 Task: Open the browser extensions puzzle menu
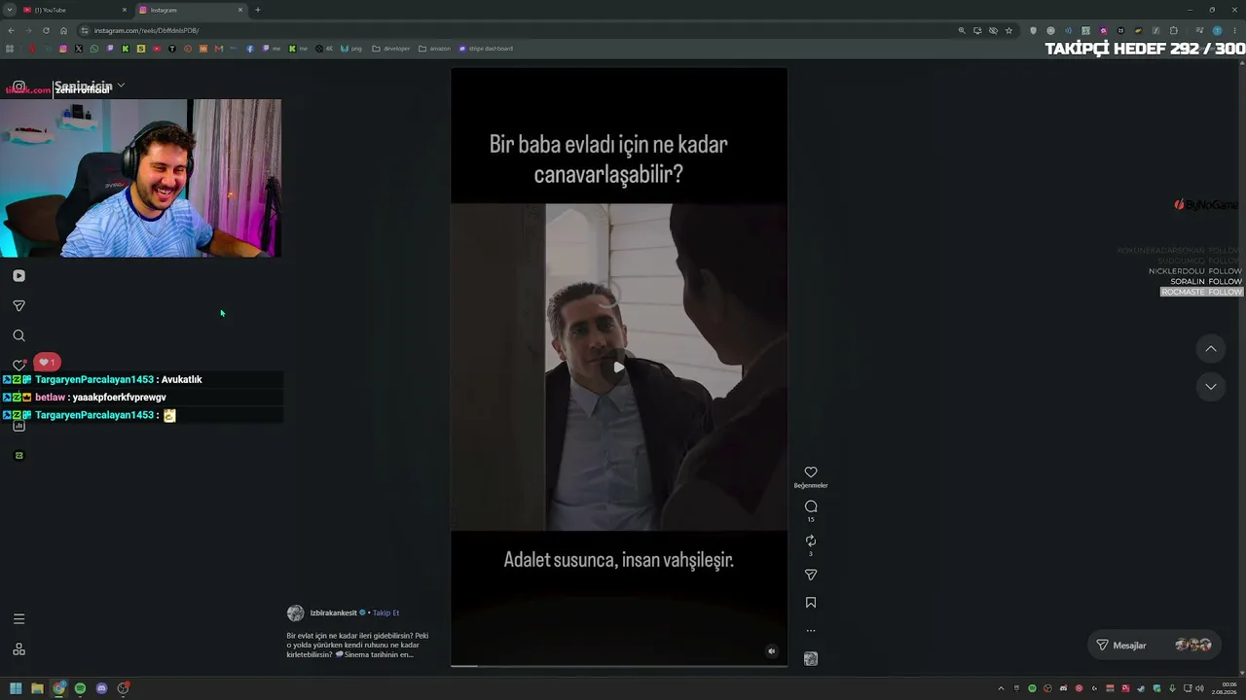(1173, 30)
